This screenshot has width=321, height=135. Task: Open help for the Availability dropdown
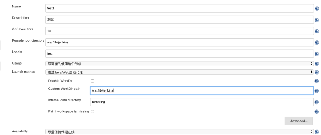(317, 132)
